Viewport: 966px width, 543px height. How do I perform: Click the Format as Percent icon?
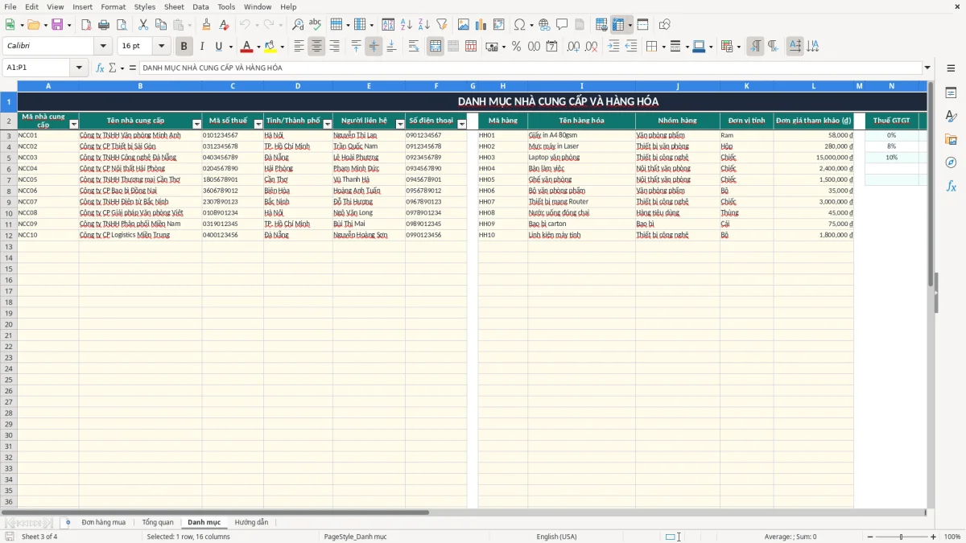(516, 47)
